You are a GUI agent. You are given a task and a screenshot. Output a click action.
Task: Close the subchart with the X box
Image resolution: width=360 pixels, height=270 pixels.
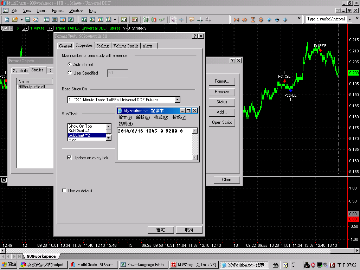[x=4, y=180]
